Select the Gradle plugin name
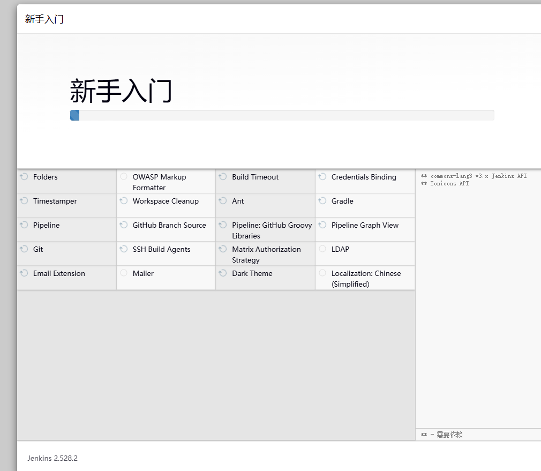 [x=342, y=201]
